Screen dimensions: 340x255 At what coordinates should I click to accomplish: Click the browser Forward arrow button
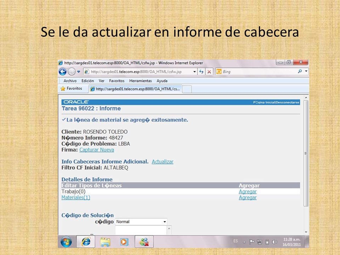tap(72, 72)
